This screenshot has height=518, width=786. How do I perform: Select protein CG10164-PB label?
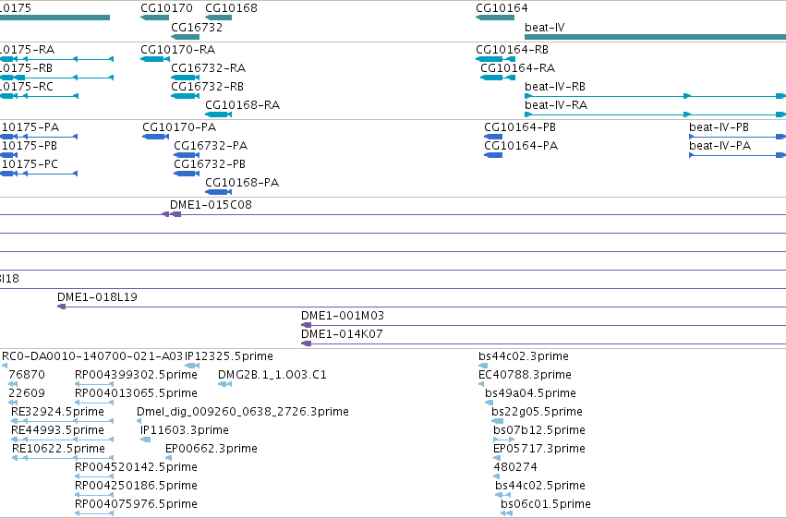[520, 127]
